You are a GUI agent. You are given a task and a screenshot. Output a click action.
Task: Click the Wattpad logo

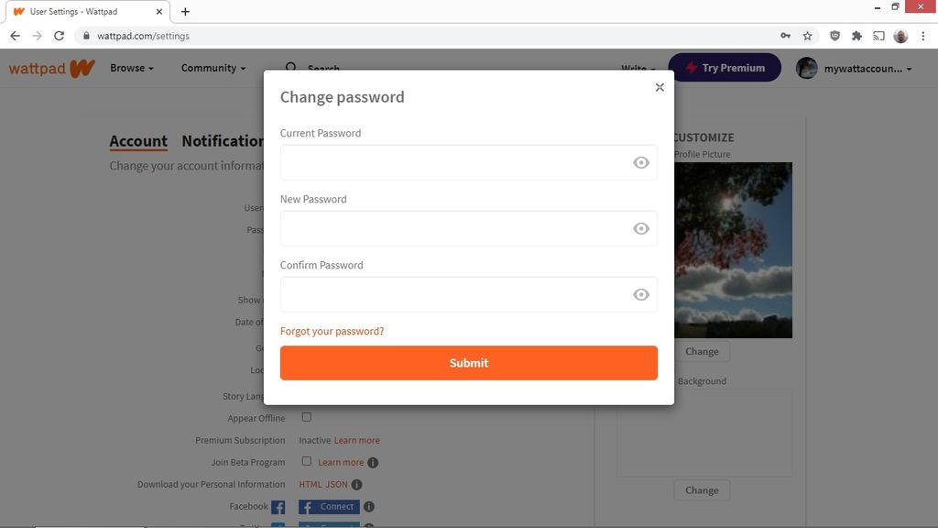click(x=50, y=67)
